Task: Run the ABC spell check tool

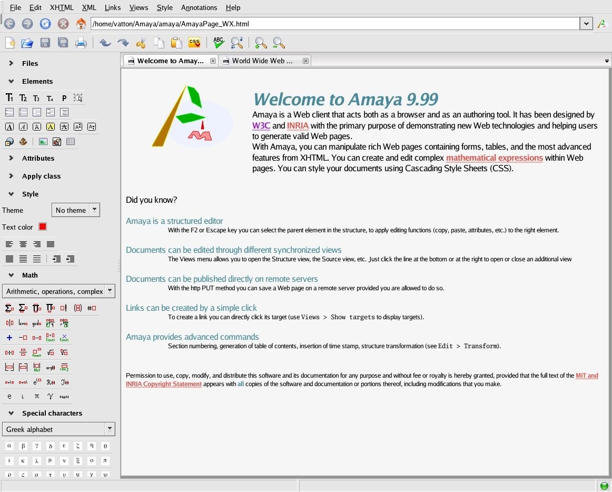Action: coord(219,42)
